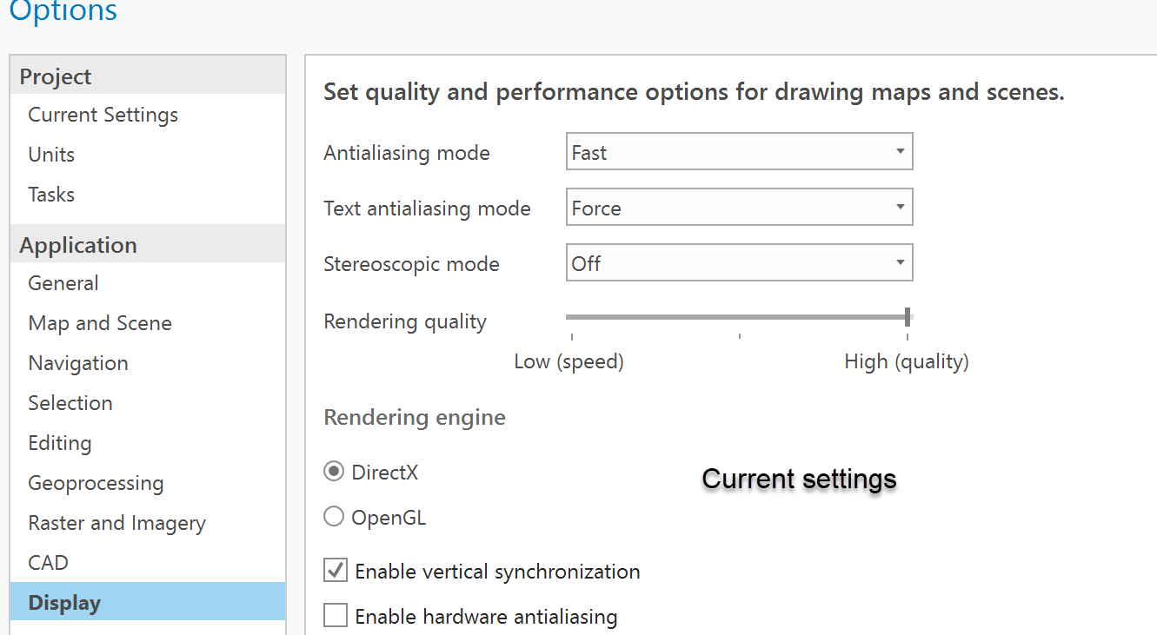Select the CAD options page
The height and width of the screenshot is (635, 1157).
[48, 563]
